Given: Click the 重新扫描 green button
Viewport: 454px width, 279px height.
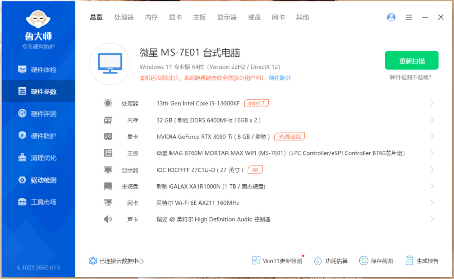Looking at the screenshot, I should pos(412,60).
